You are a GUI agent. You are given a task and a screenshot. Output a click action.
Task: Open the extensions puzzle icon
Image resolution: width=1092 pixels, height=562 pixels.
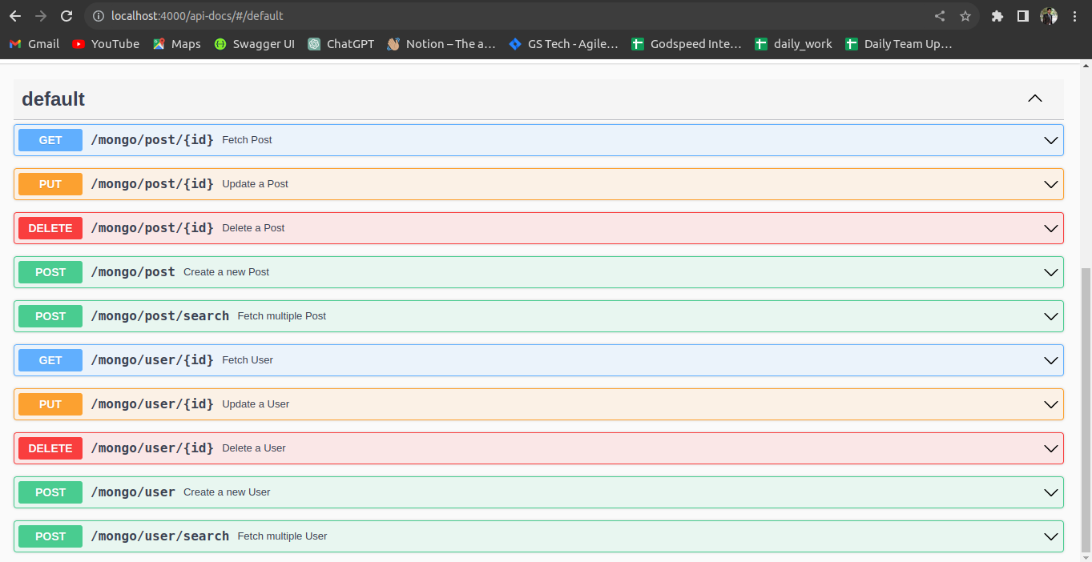click(997, 16)
